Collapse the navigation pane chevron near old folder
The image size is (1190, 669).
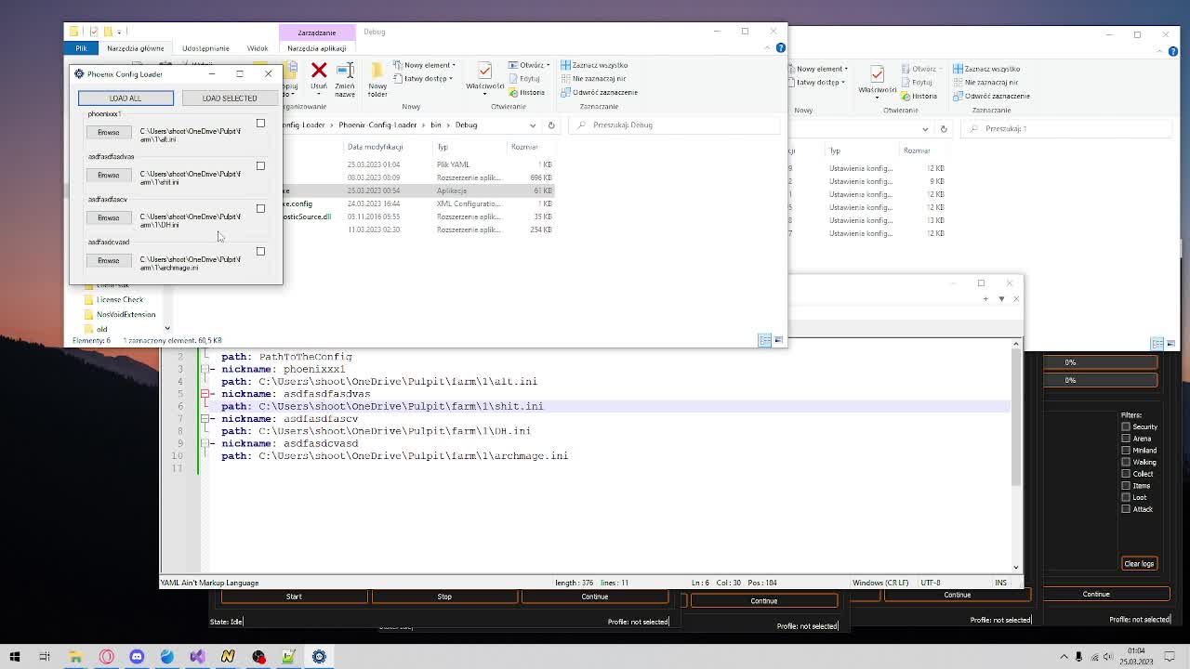tap(167, 328)
